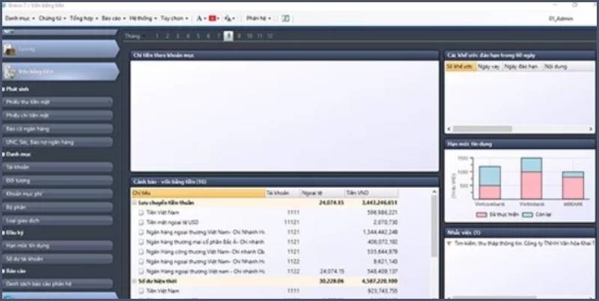
Task: Click the Ngày đáo hạn column header
Action: tap(521, 67)
